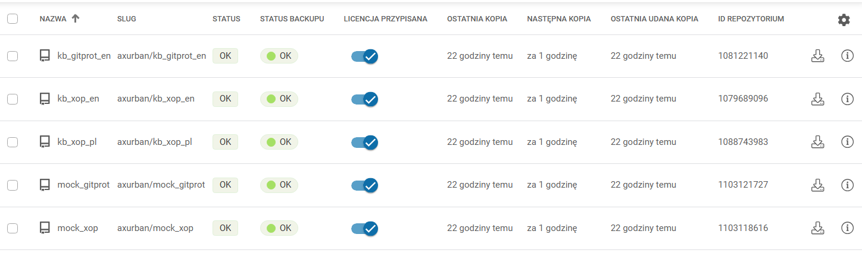Check the mock_gitprot row checkbox
The image size is (862, 253).
(13, 185)
